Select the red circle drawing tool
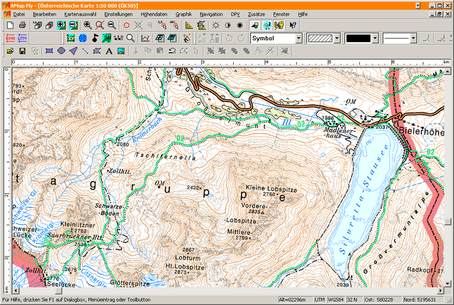454x305 pixels. 126,25
